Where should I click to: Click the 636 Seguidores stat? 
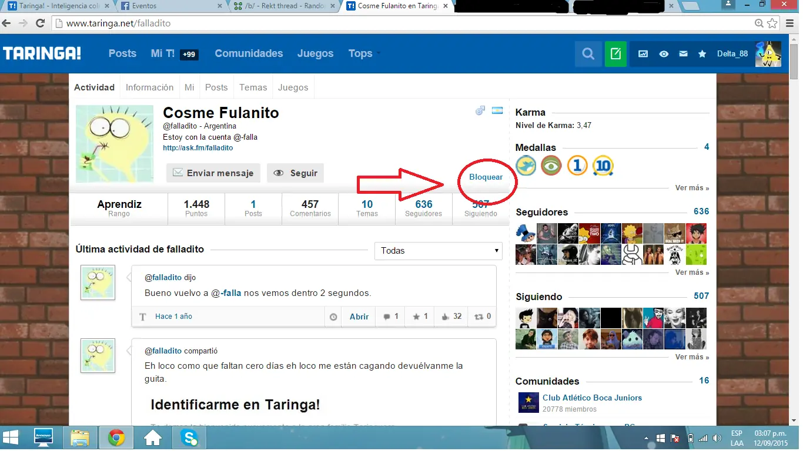(x=423, y=208)
